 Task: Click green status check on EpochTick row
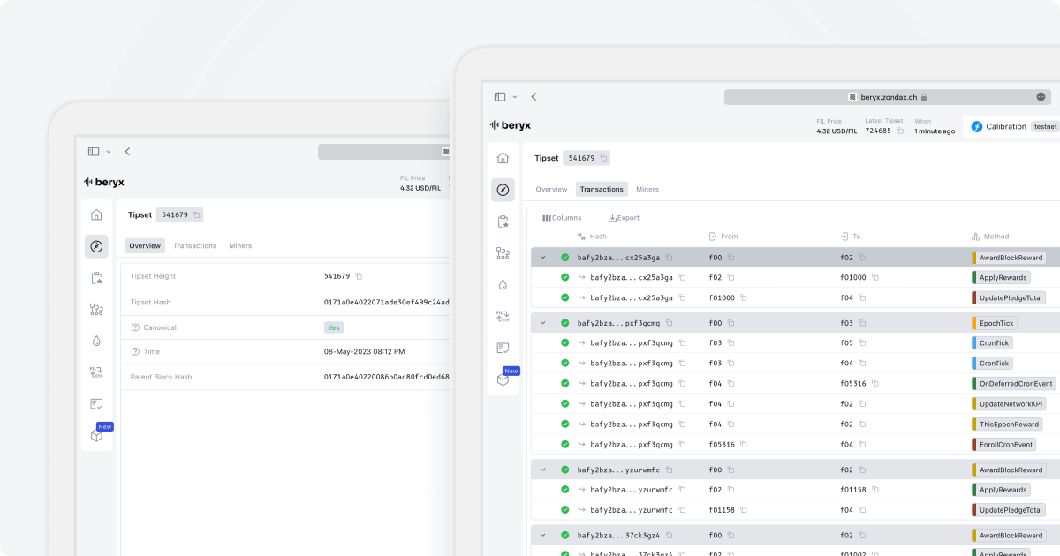tap(565, 323)
